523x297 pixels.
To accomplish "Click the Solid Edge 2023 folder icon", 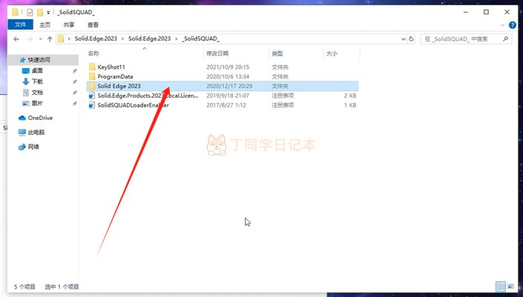I will (x=92, y=86).
